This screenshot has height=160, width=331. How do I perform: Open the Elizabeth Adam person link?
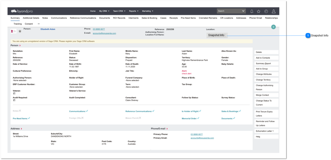48,29
